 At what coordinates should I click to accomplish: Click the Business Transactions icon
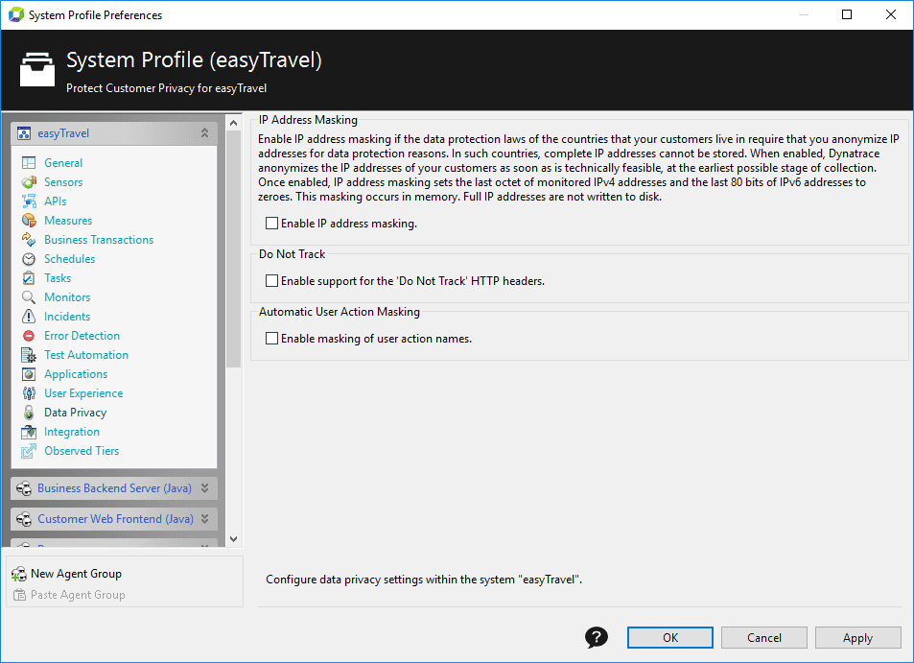pyautogui.click(x=29, y=240)
